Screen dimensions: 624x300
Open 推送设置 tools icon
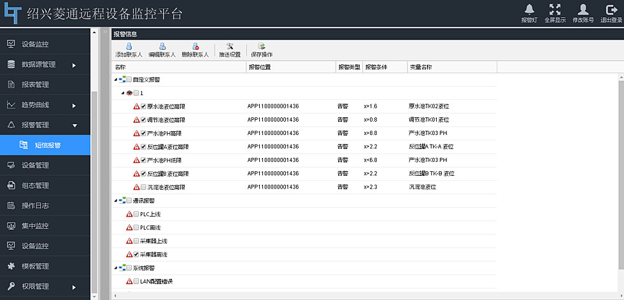click(230, 46)
